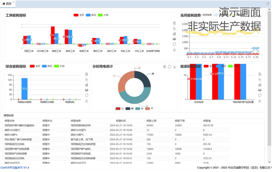272x172 pixels.
Task: Click CeriOS平台版本号 V1.4 footer text
Action: point(15,168)
